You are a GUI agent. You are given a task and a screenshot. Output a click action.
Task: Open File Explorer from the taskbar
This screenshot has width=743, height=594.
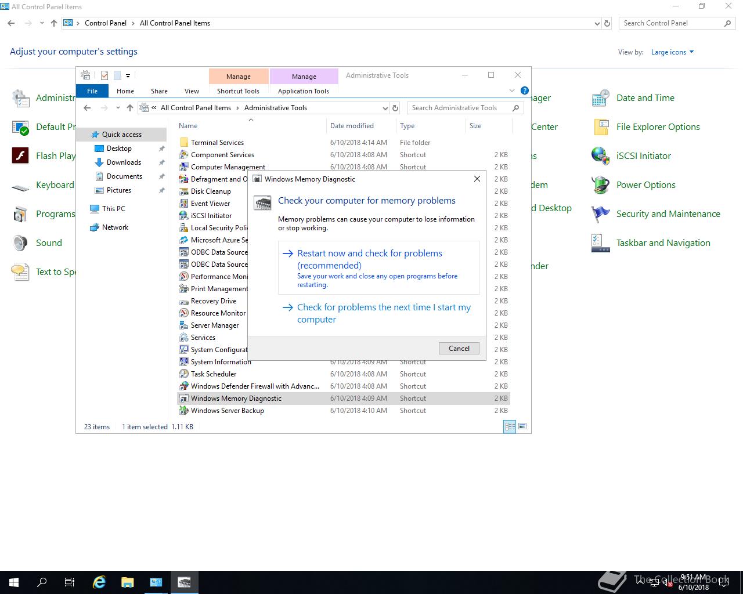127,582
